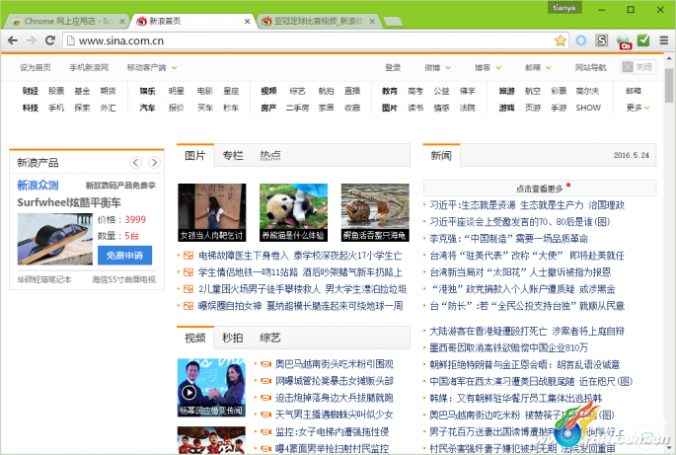Open the 娱乐 navigation link
This screenshot has width=676, height=455.
147,91
